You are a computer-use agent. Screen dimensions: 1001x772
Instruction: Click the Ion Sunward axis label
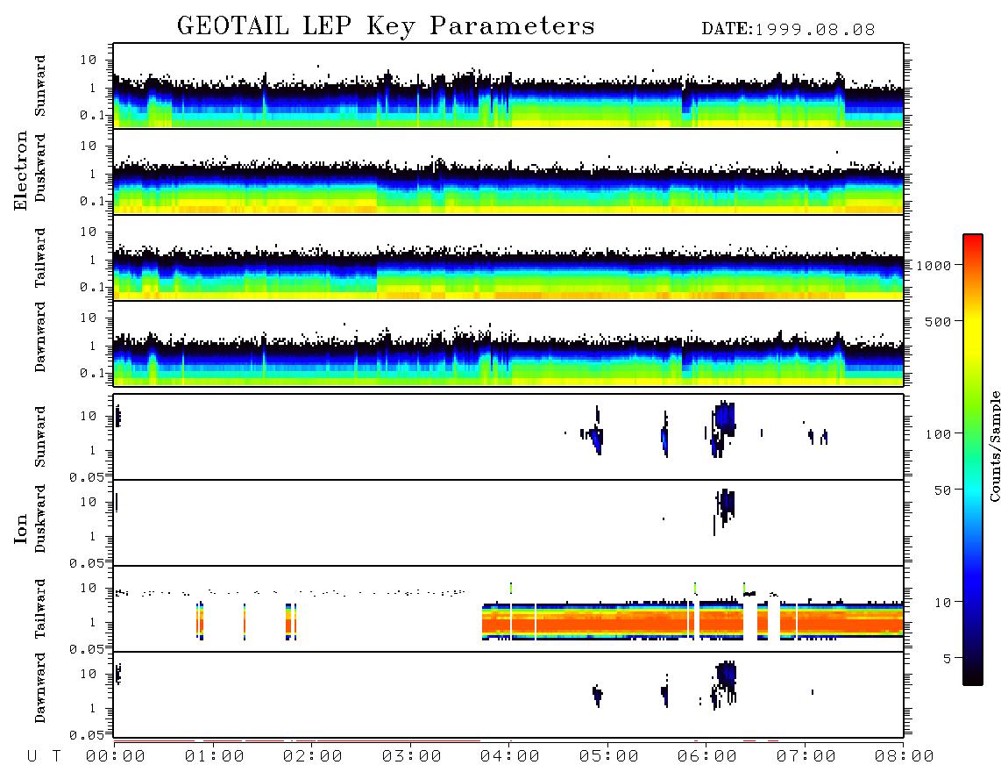(40, 436)
